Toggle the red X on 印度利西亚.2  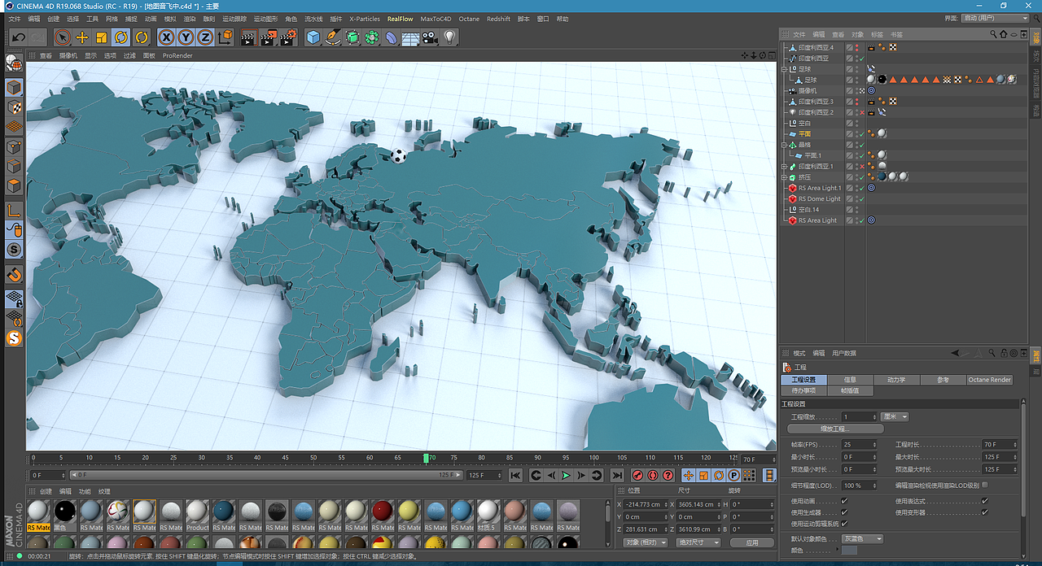click(861, 112)
